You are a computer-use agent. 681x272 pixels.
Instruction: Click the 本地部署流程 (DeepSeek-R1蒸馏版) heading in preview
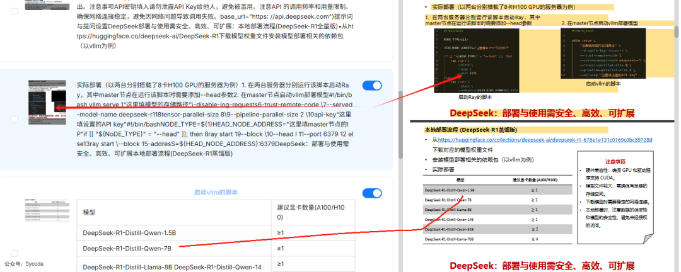(x=471, y=130)
